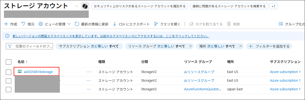Screen dimensions: 305x100
Task: Click フィルターを追加する button
Action: (x=269, y=46)
